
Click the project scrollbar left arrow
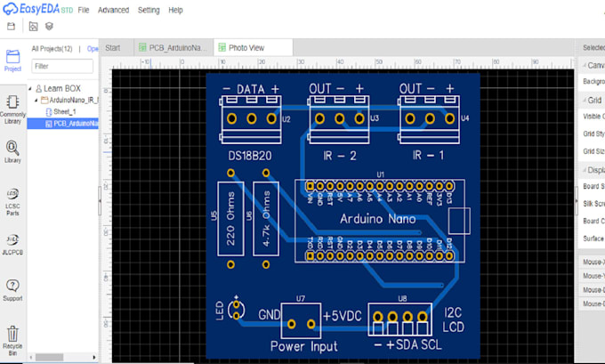click(32, 358)
